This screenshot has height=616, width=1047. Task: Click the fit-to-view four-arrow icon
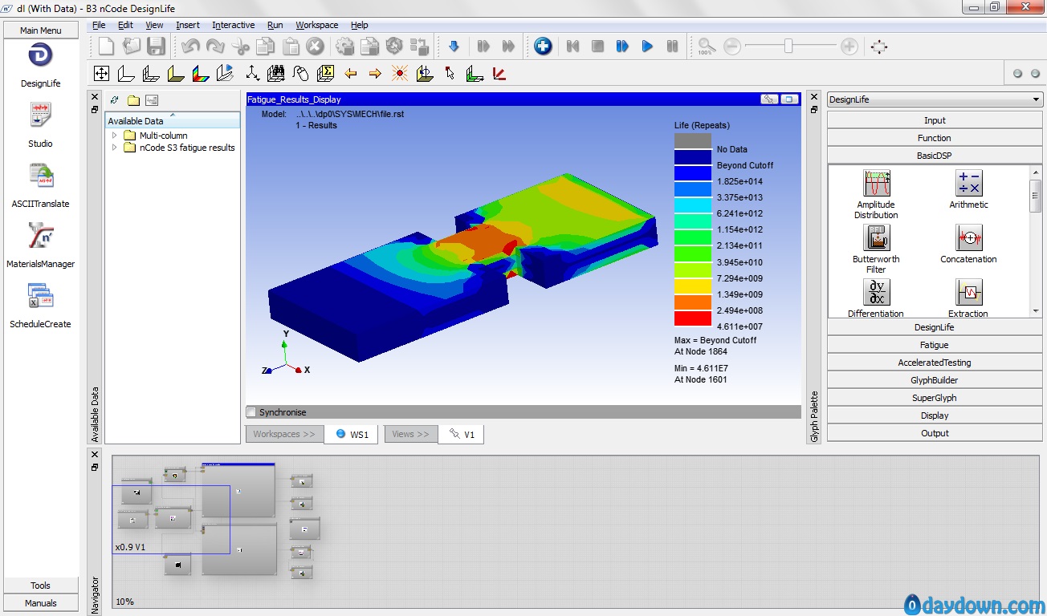102,74
